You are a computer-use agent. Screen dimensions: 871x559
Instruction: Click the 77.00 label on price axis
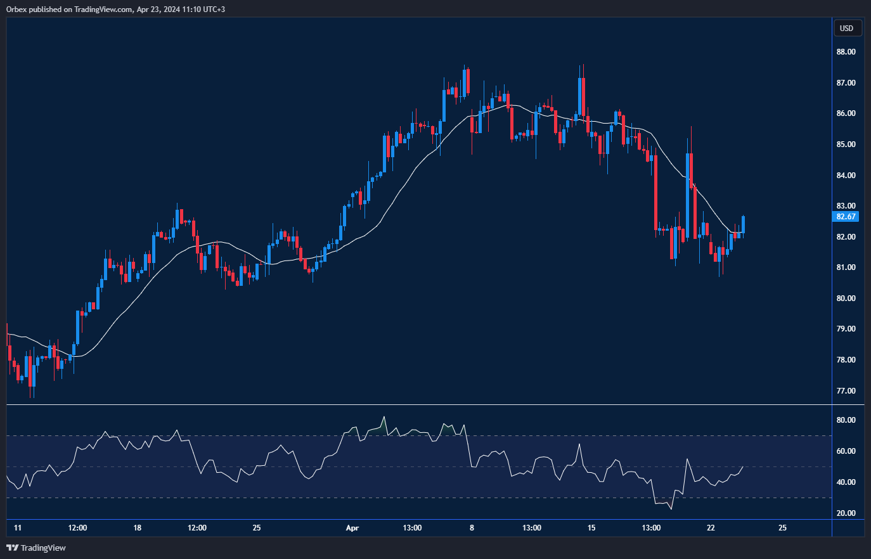[x=846, y=391]
